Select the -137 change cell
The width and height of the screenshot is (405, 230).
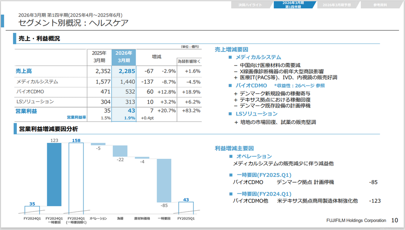click(147, 82)
